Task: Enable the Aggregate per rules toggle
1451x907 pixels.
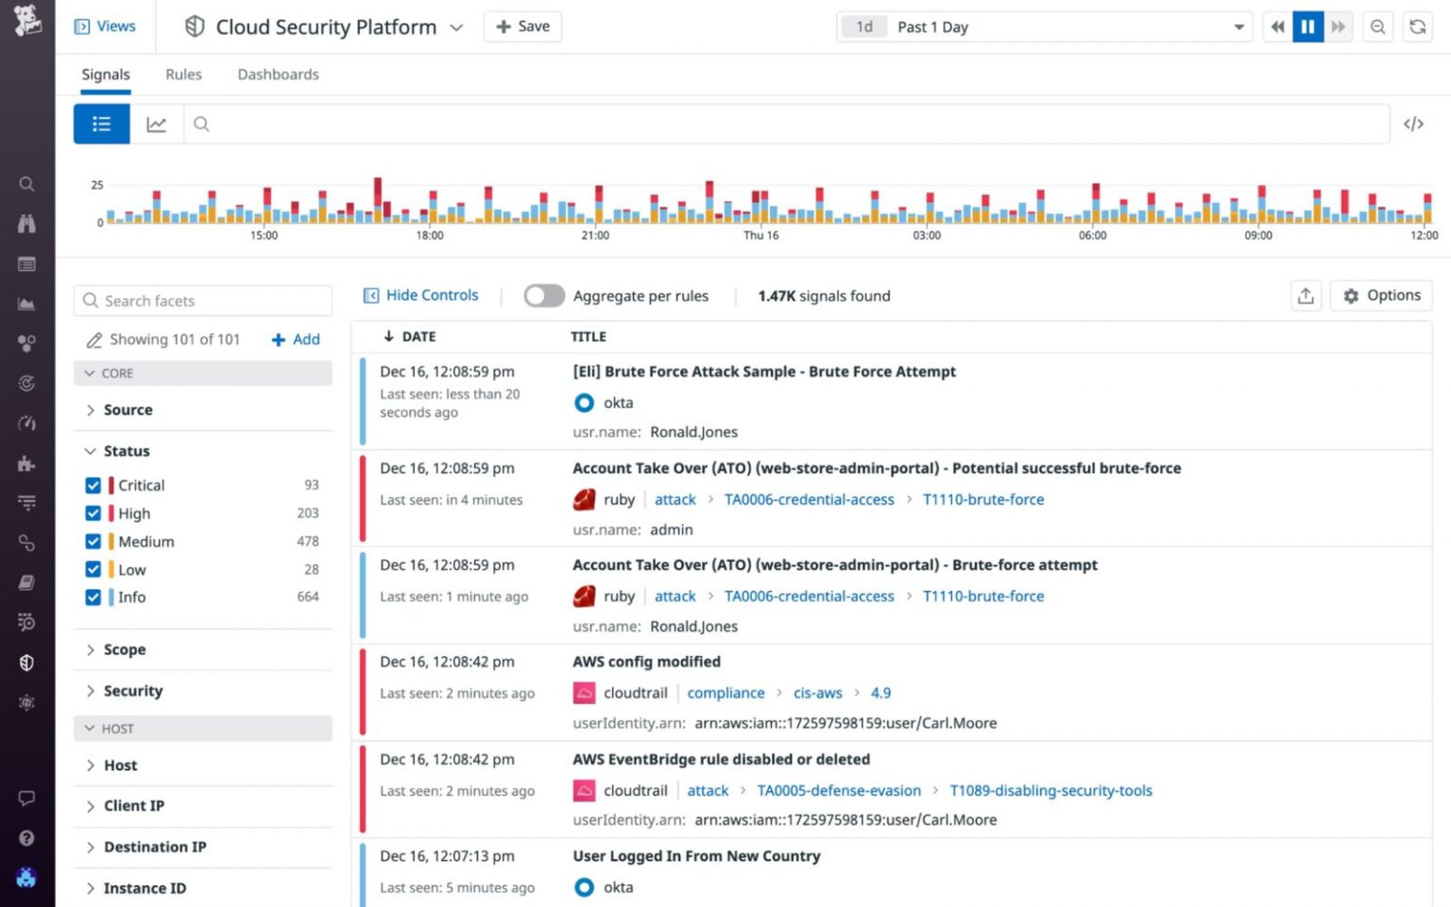Action: click(x=544, y=295)
